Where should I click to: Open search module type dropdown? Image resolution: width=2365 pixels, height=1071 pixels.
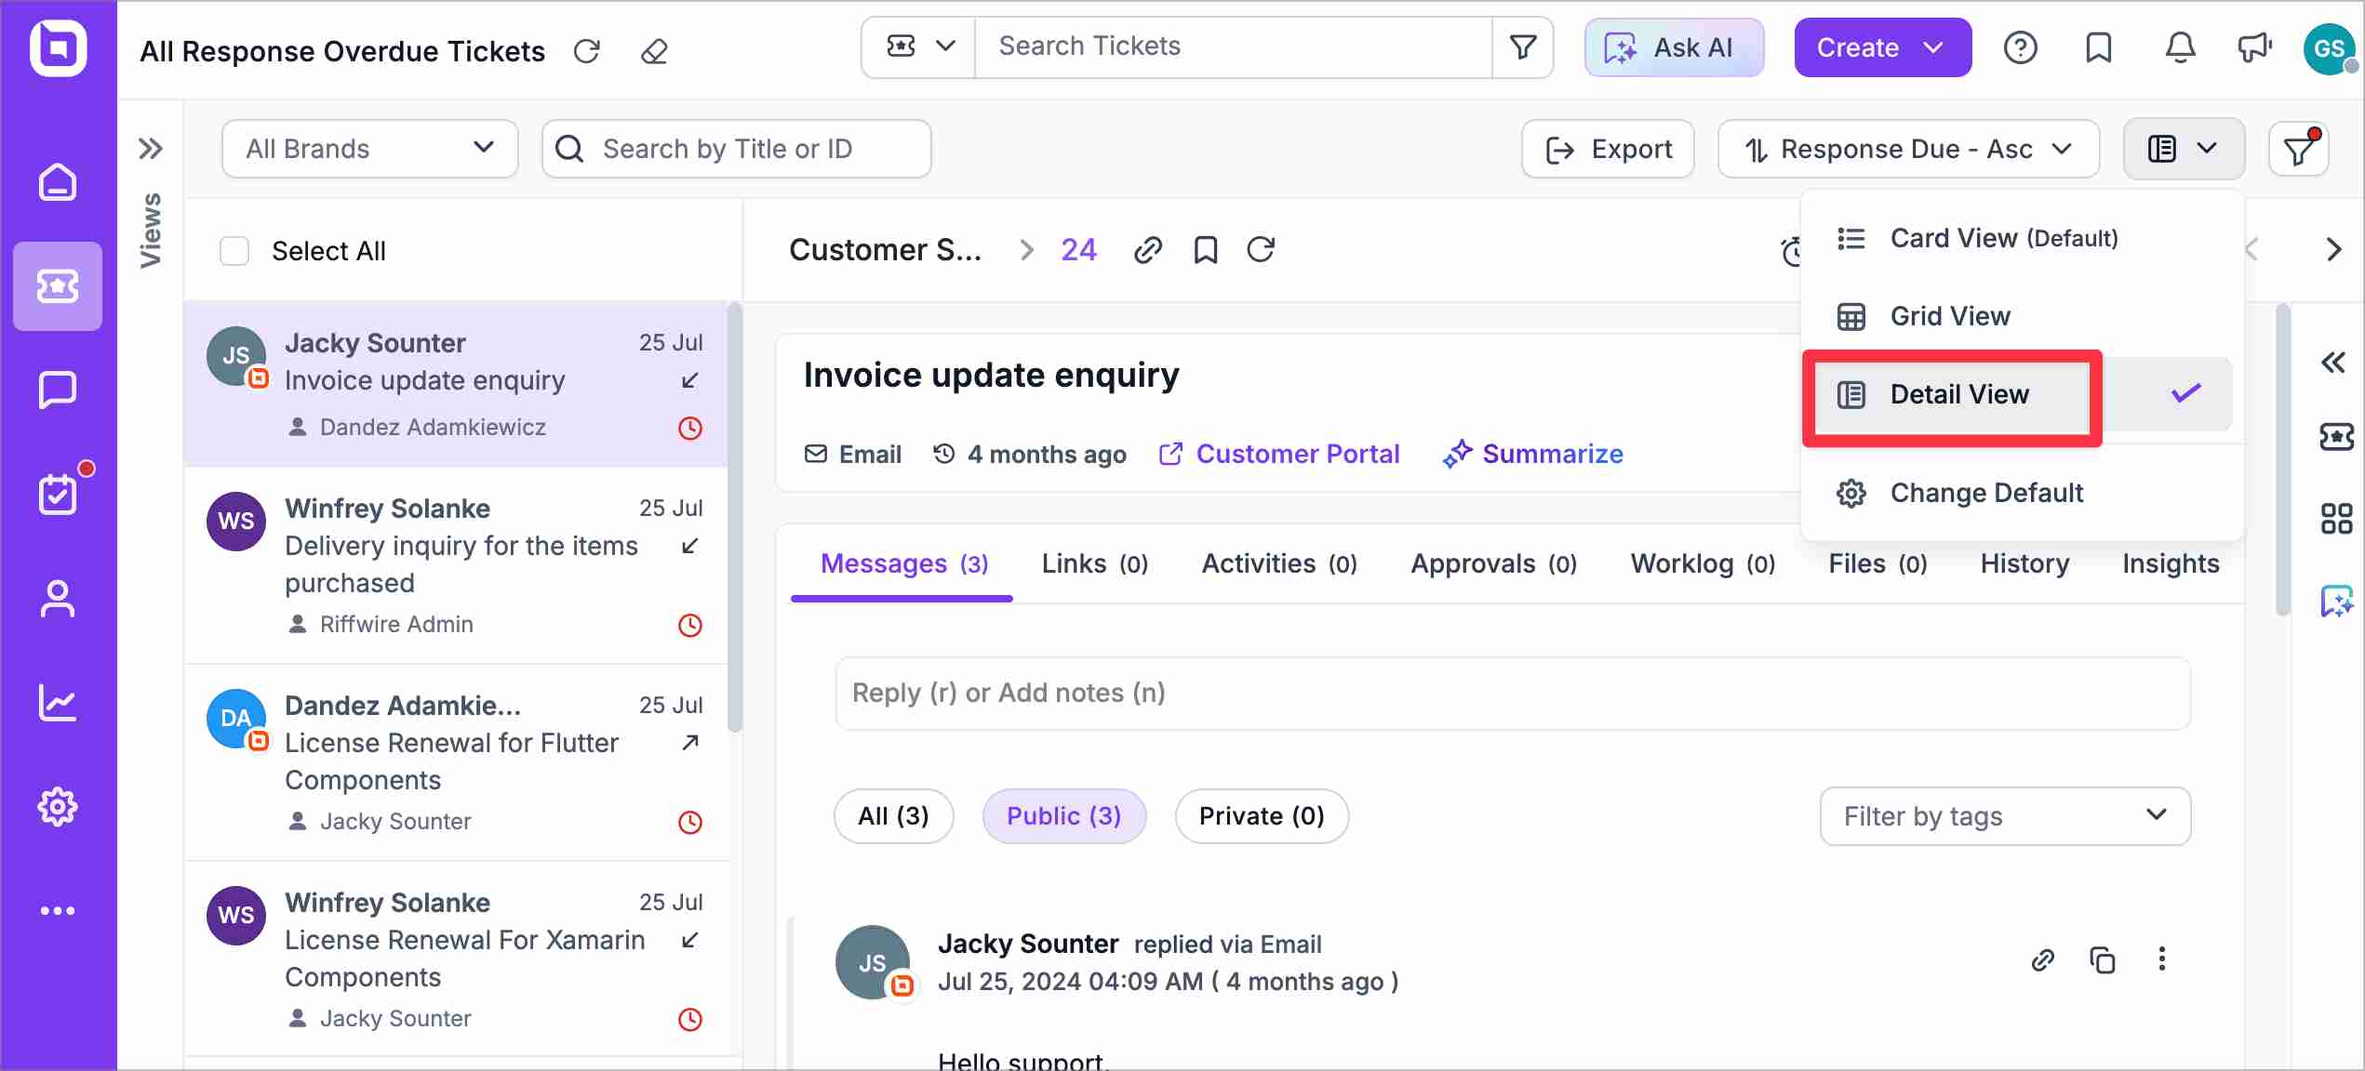(x=918, y=46)
